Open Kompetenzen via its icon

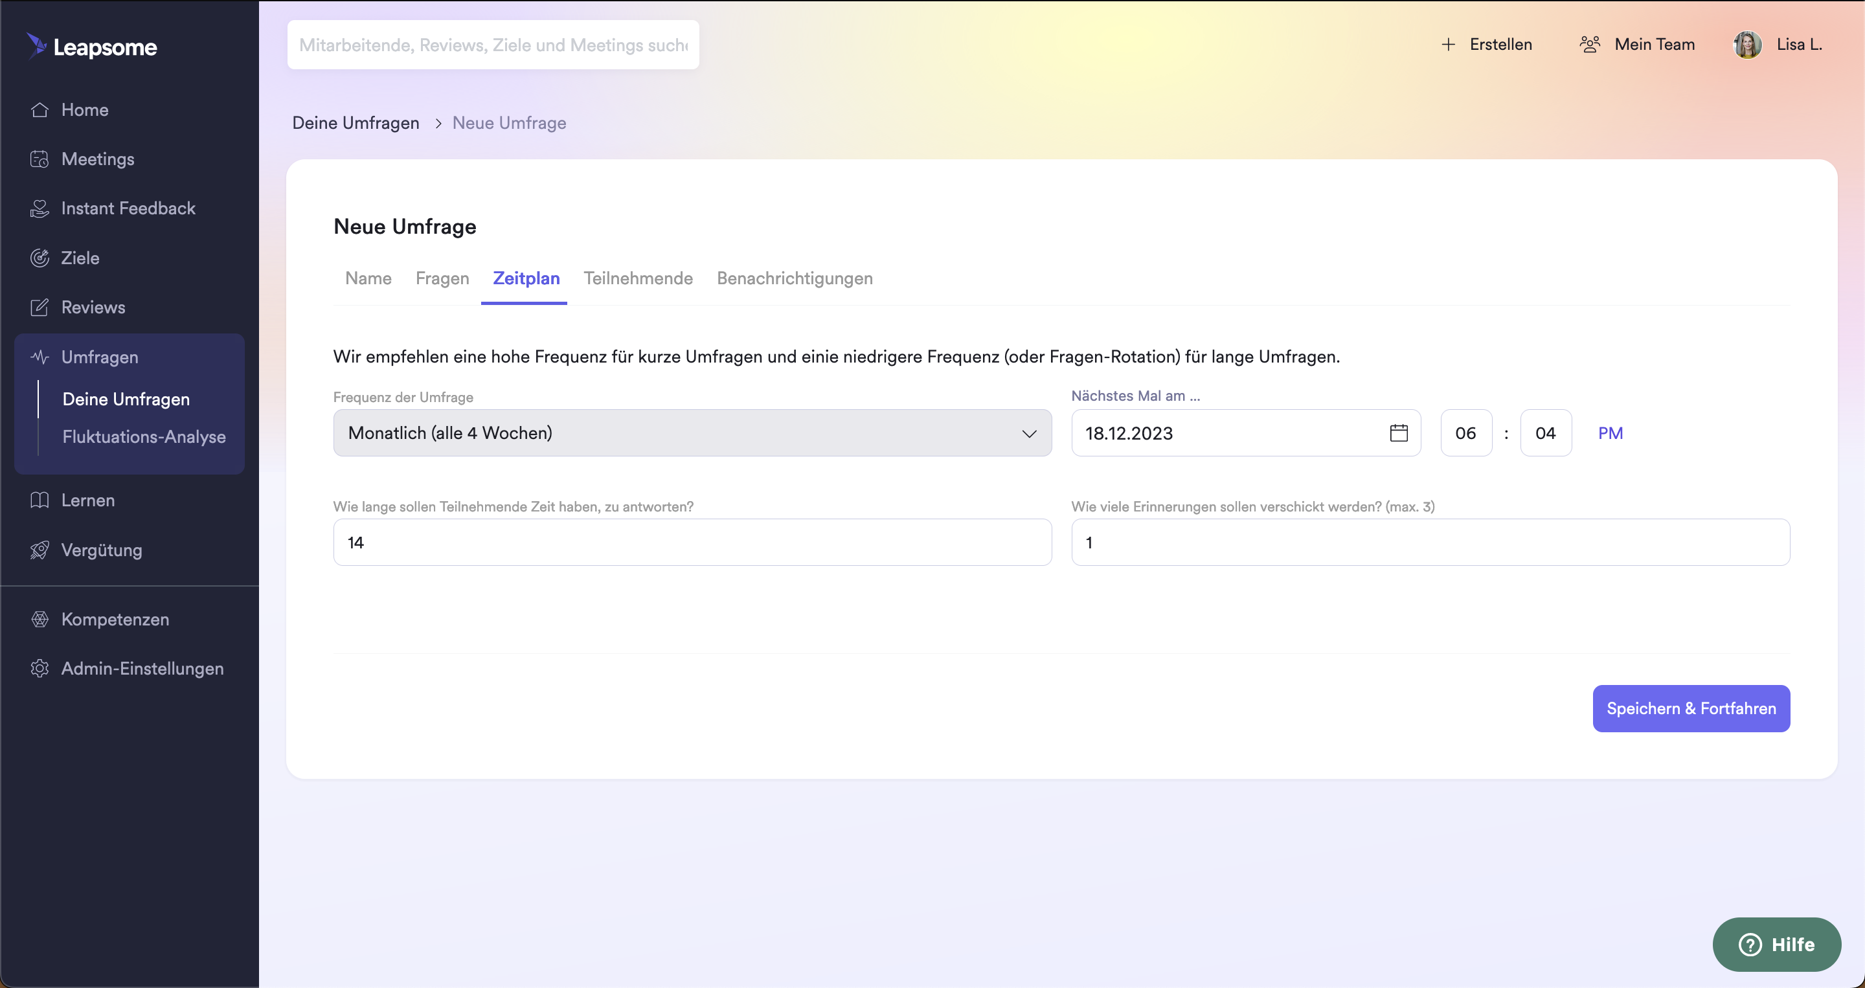[x=40, y=620]
